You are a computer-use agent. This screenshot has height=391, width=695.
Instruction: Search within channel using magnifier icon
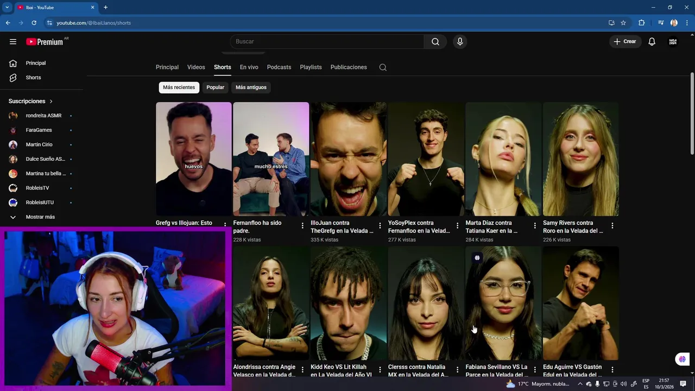pyautogui.click(x=383, y=67)
